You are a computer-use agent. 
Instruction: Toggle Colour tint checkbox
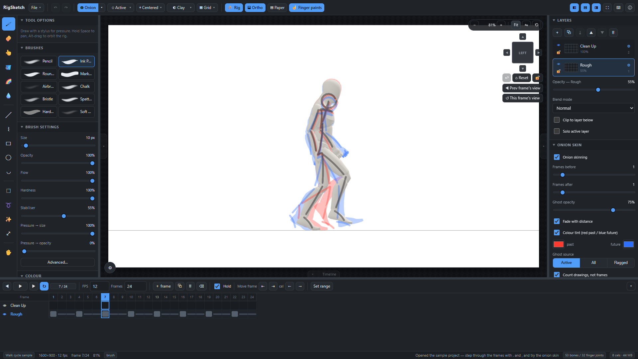click(x=557, y=233)
